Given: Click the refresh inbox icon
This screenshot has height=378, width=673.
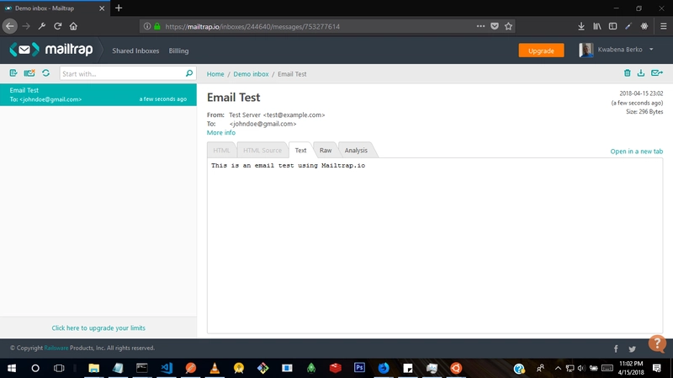Looking at the screenshot, I should click(x=45, y=74).
